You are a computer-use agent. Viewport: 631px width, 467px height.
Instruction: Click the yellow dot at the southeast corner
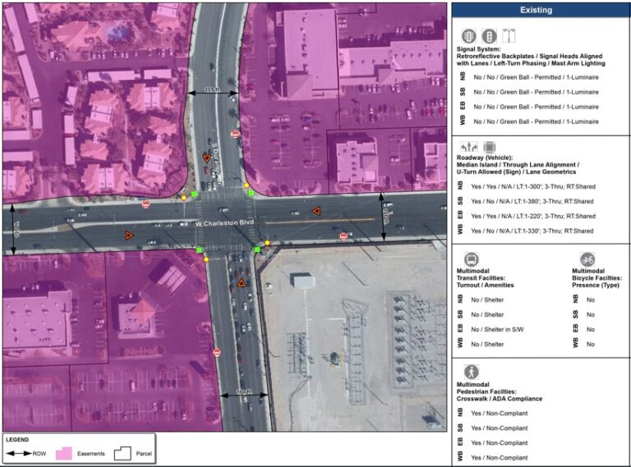(x=267, y=243)
